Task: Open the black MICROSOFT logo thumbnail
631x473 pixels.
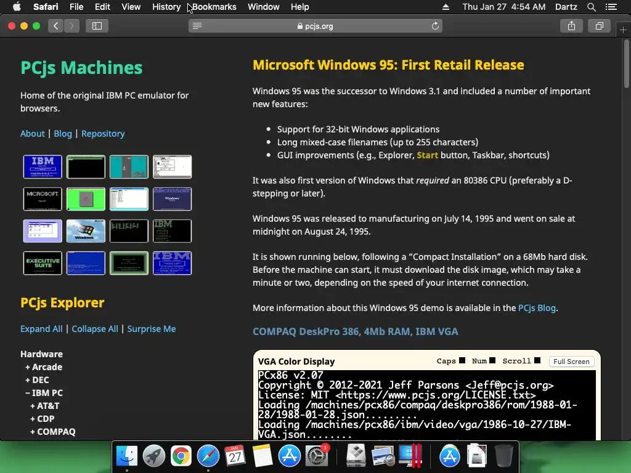Action: [43, 199]
